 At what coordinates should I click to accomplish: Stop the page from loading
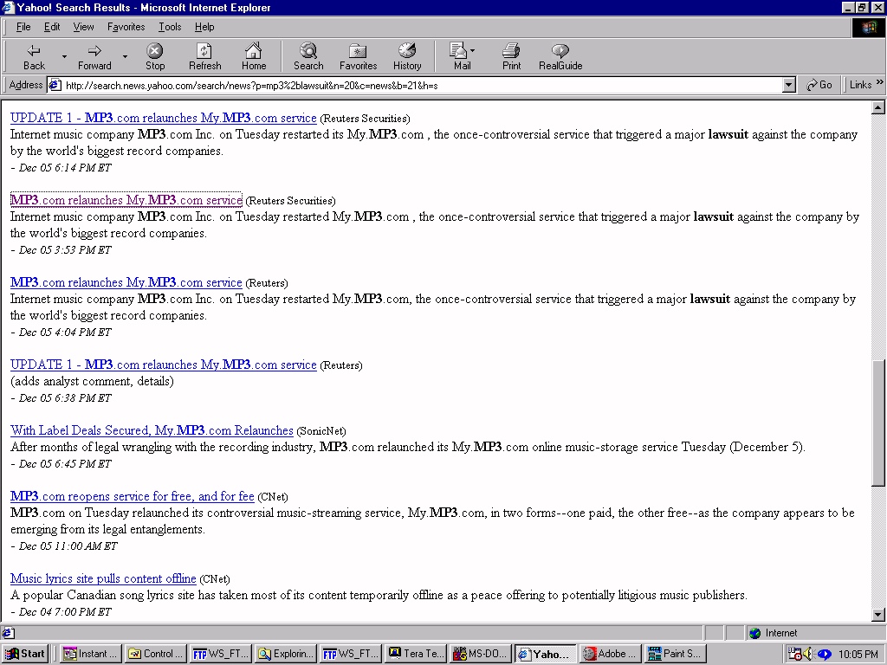(155, 57)
